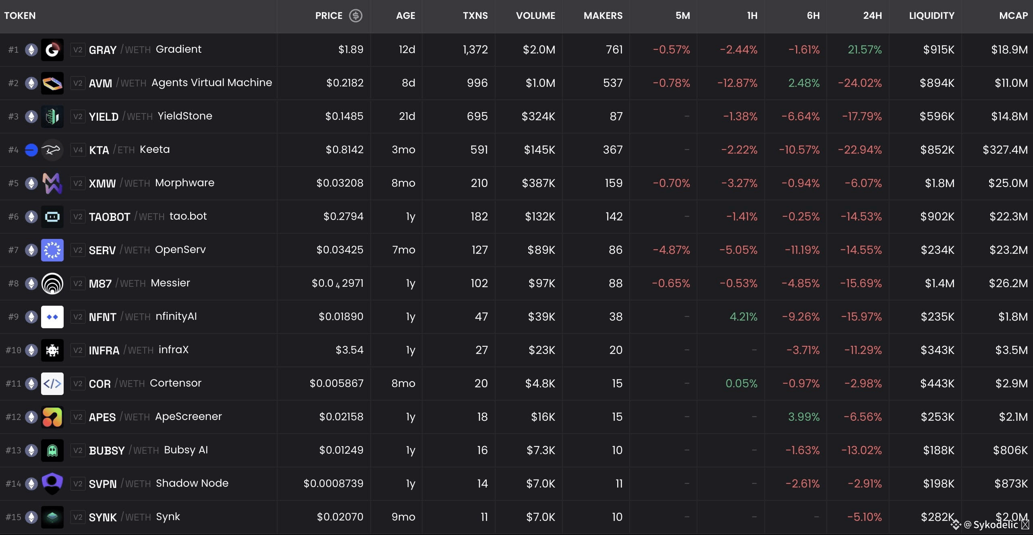Open the KTA / ETH pair

click(112, 150)
